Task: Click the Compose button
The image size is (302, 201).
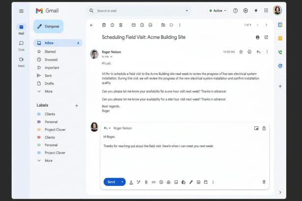Action: pos(48,26)
